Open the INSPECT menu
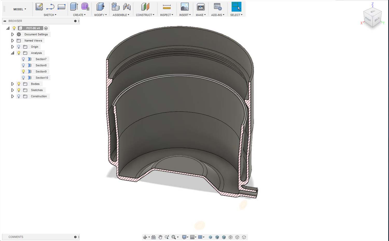The height and width of the screenshot is (241, 389). pyautogui.click(x=166, y=15)
